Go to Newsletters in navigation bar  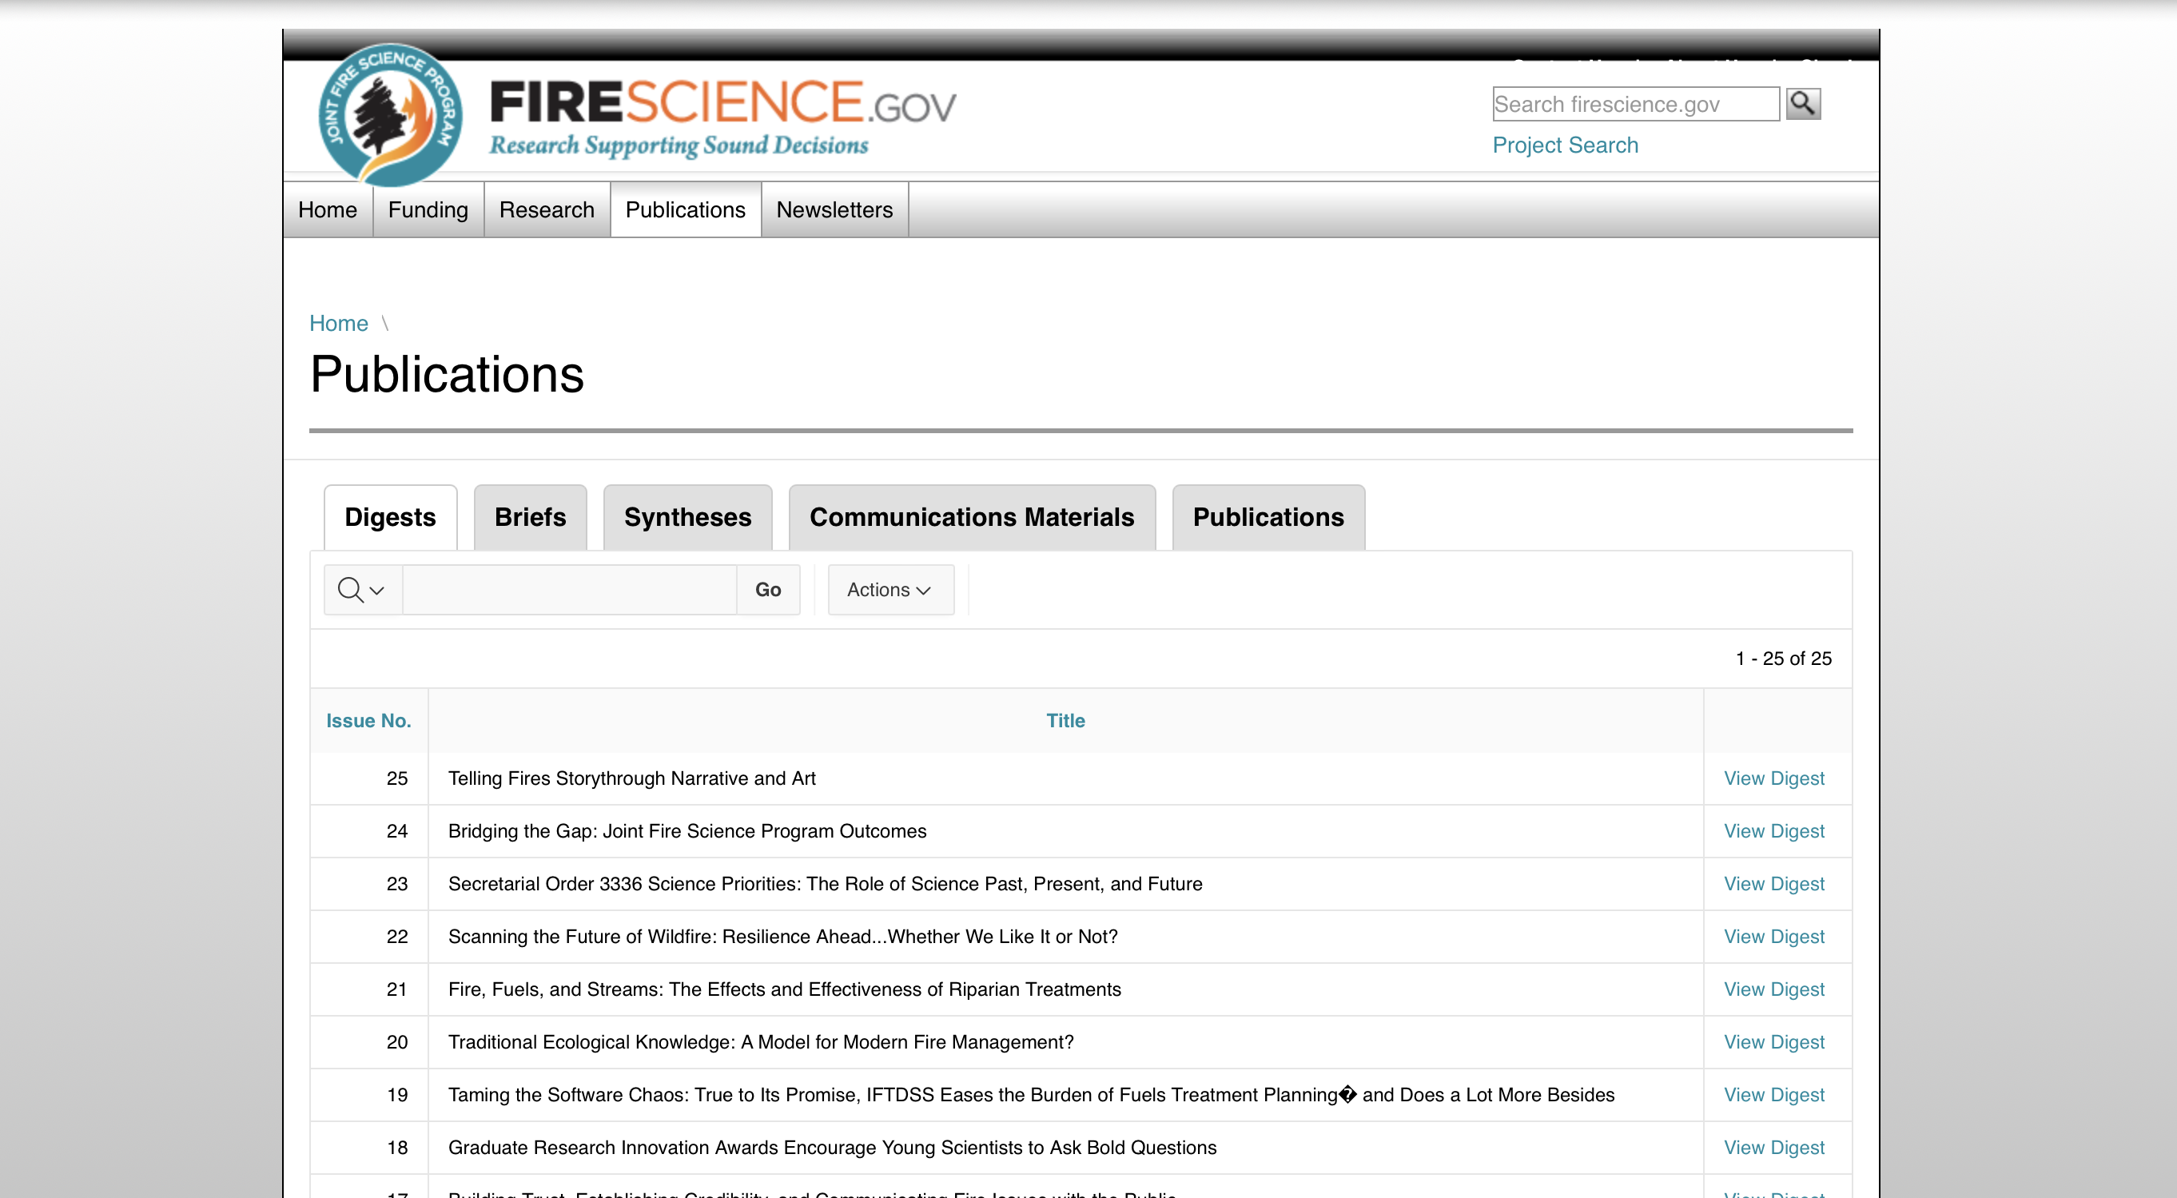(x=834, y=209)
